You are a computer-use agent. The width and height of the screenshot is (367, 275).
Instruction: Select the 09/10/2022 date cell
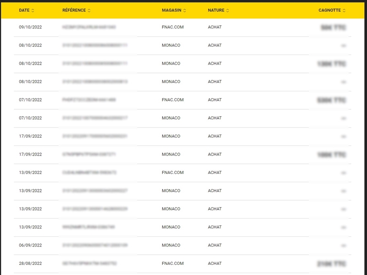coord(30,27)
